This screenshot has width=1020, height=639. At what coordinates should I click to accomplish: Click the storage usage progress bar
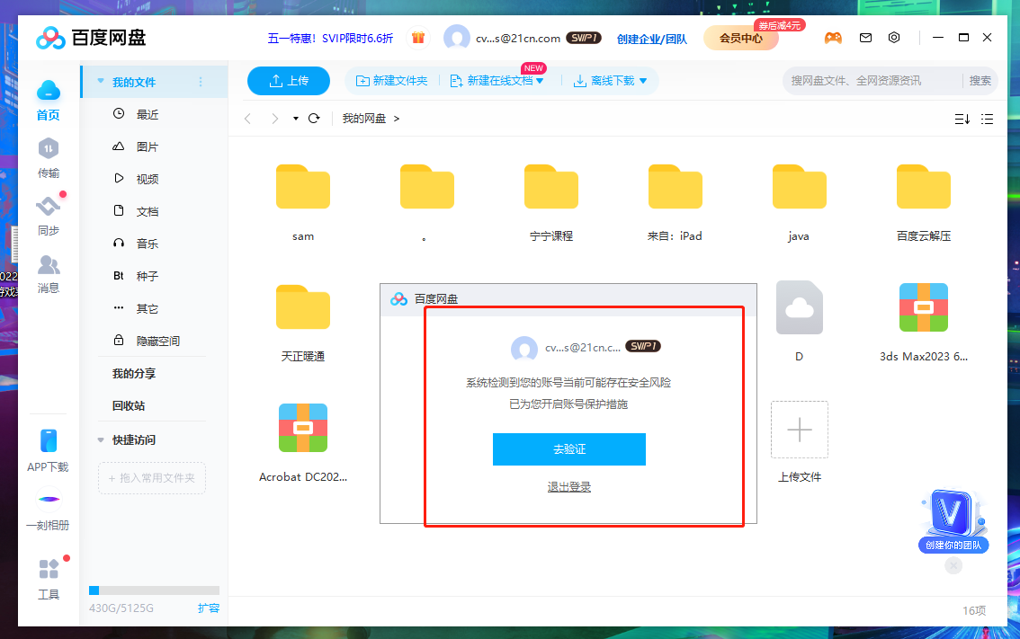tap(154, 590)
